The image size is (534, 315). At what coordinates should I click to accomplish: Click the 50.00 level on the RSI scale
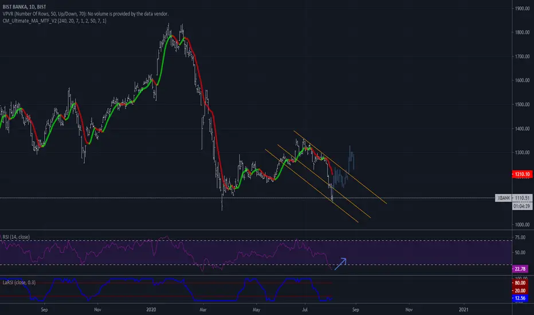520,253
